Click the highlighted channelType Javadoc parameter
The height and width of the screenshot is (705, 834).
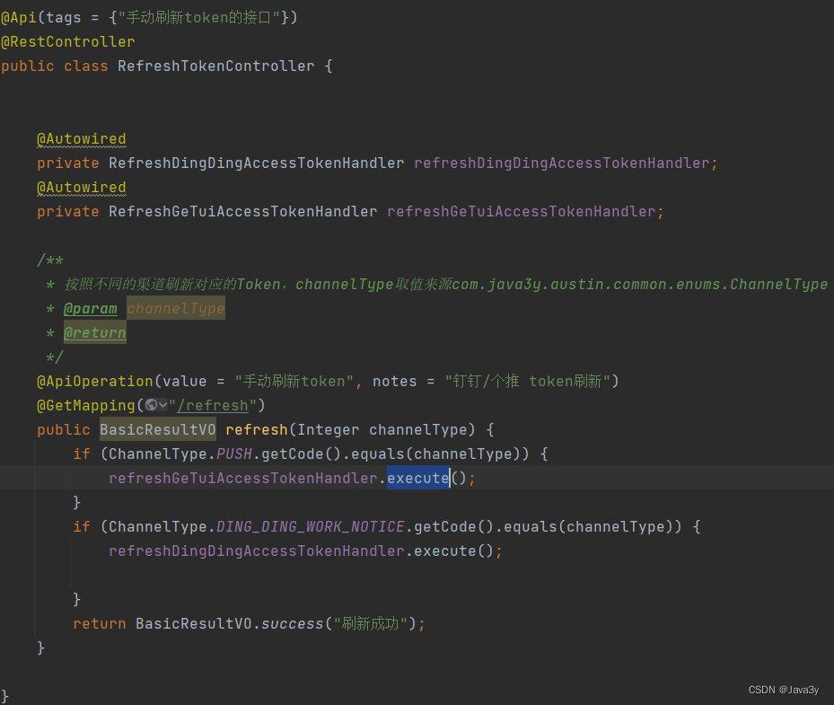pyautogui.click(x=176, y=309)
